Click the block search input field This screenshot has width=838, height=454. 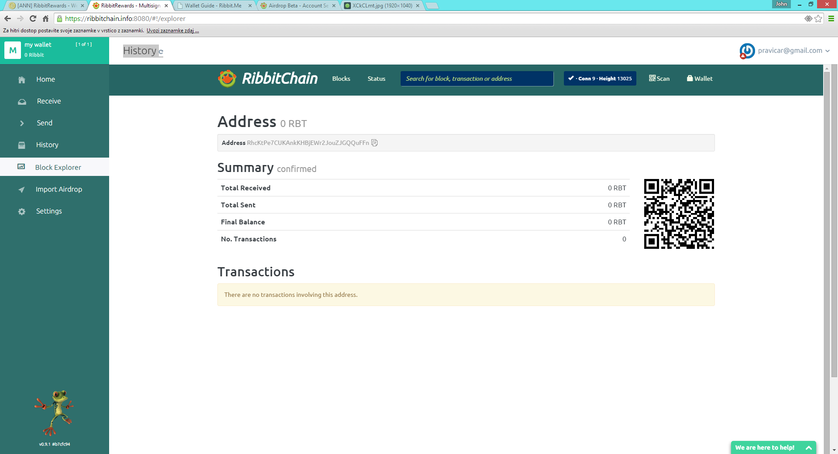477,79
